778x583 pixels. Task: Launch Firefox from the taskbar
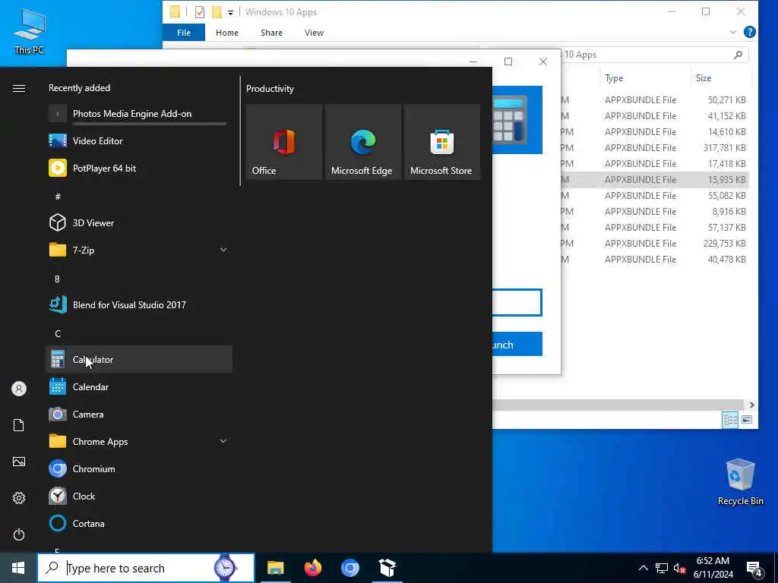[x=312, y=568]
